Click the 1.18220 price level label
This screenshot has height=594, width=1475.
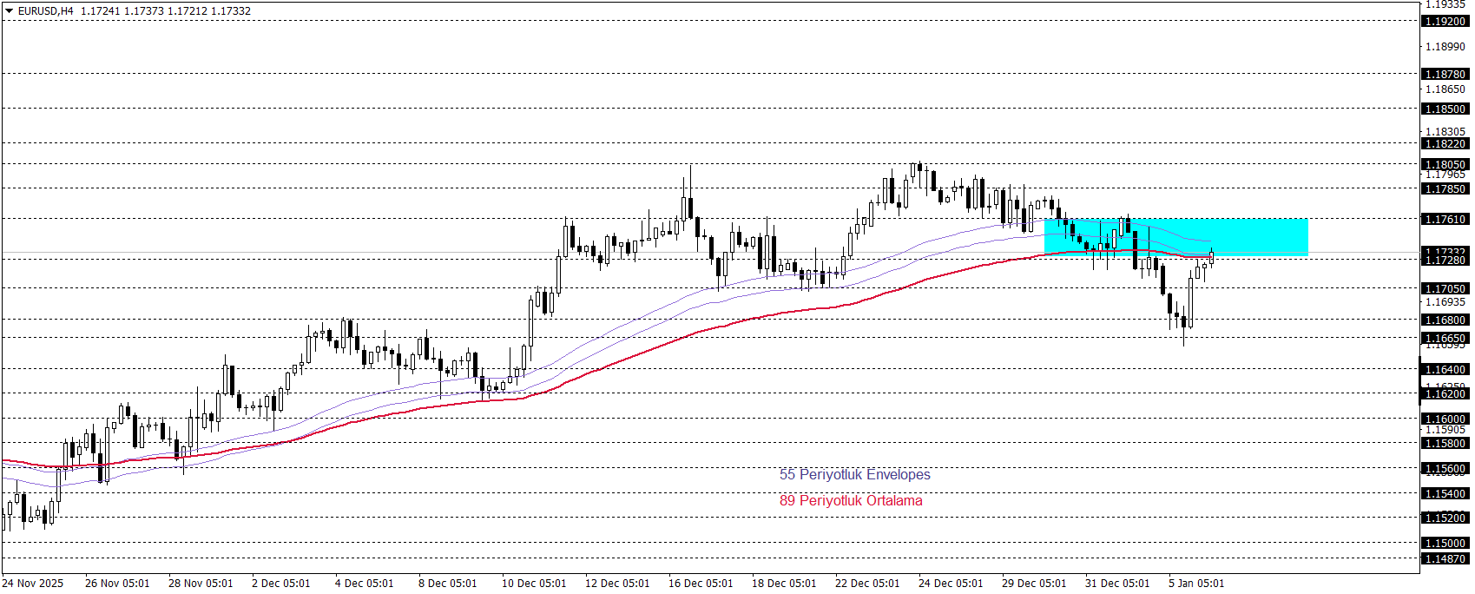point(1445,144)
